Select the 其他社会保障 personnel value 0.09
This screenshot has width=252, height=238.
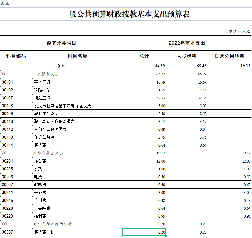click(186, 130)
